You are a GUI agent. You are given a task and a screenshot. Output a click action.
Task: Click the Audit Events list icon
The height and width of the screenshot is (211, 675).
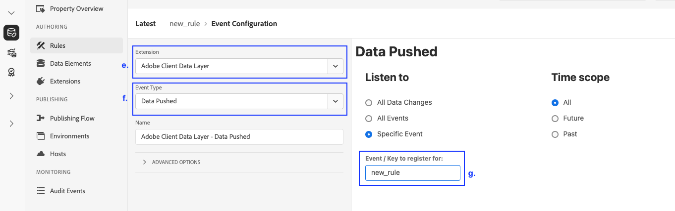[41, 191]
